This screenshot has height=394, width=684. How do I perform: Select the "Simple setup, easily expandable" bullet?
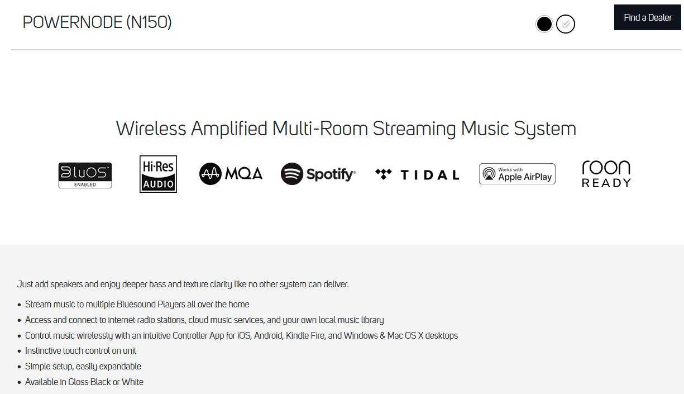83,366
